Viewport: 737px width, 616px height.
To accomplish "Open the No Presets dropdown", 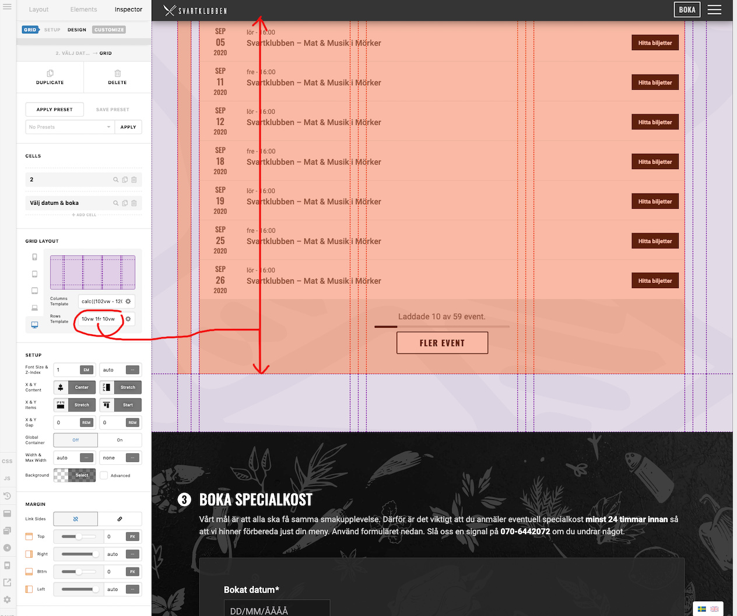I will (x=69, y=127).
